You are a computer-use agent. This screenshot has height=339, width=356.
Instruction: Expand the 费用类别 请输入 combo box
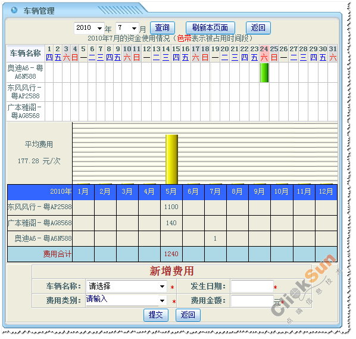point(126,300)
